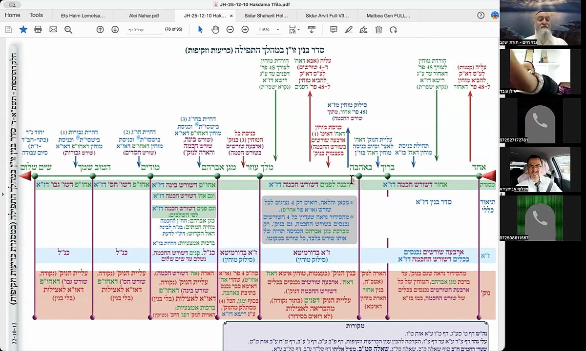Click the ברוך label on the timeline

click(387, 167)
